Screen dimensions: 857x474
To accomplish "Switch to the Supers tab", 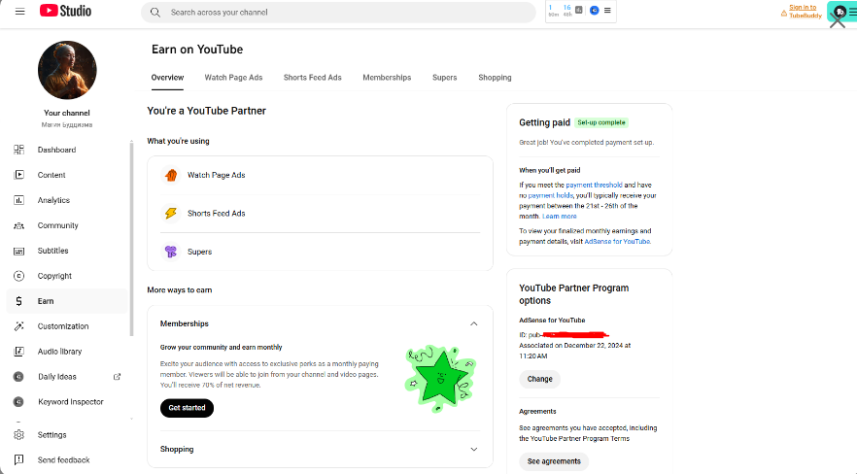I will click(444, 78).
